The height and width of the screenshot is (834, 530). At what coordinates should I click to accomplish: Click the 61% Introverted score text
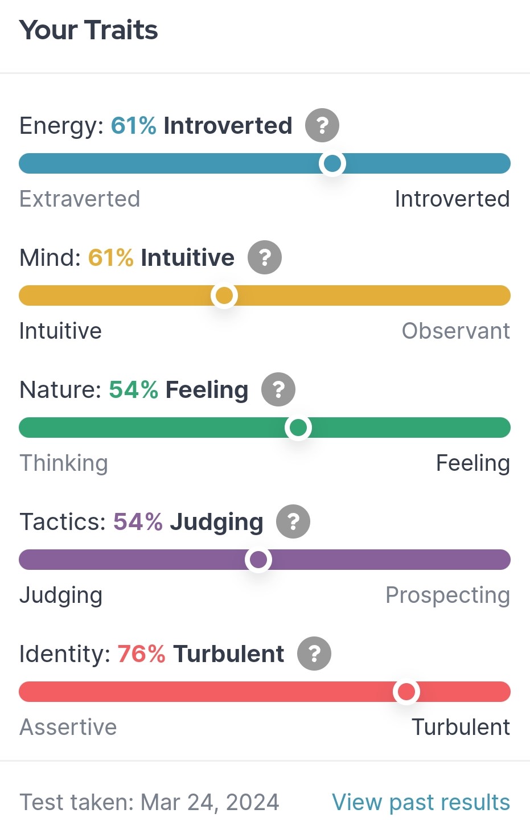[202, 125]
